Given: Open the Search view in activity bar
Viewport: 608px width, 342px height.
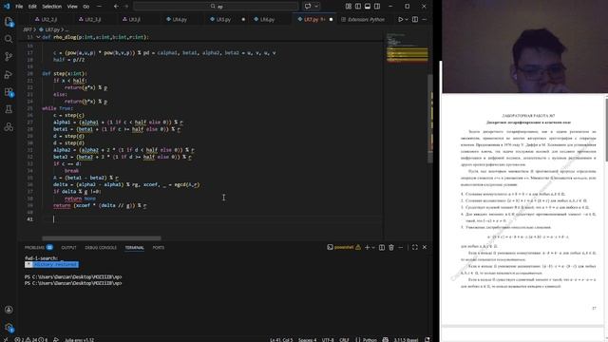Looking at the screenshot, I should pyautogui.click(x=9, y=39).
